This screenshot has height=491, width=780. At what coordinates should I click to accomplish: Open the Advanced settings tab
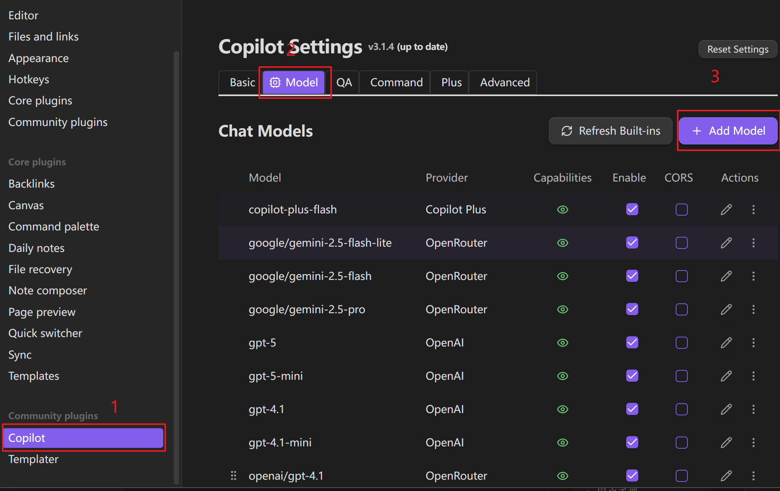click(505, 82)
